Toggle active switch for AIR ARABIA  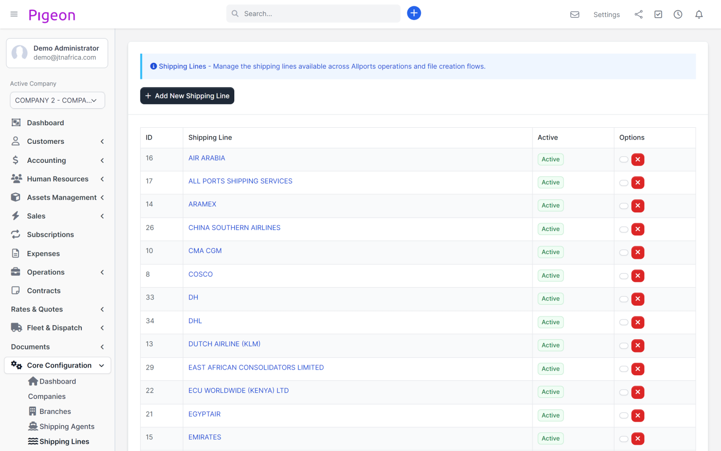pos(624,159)
